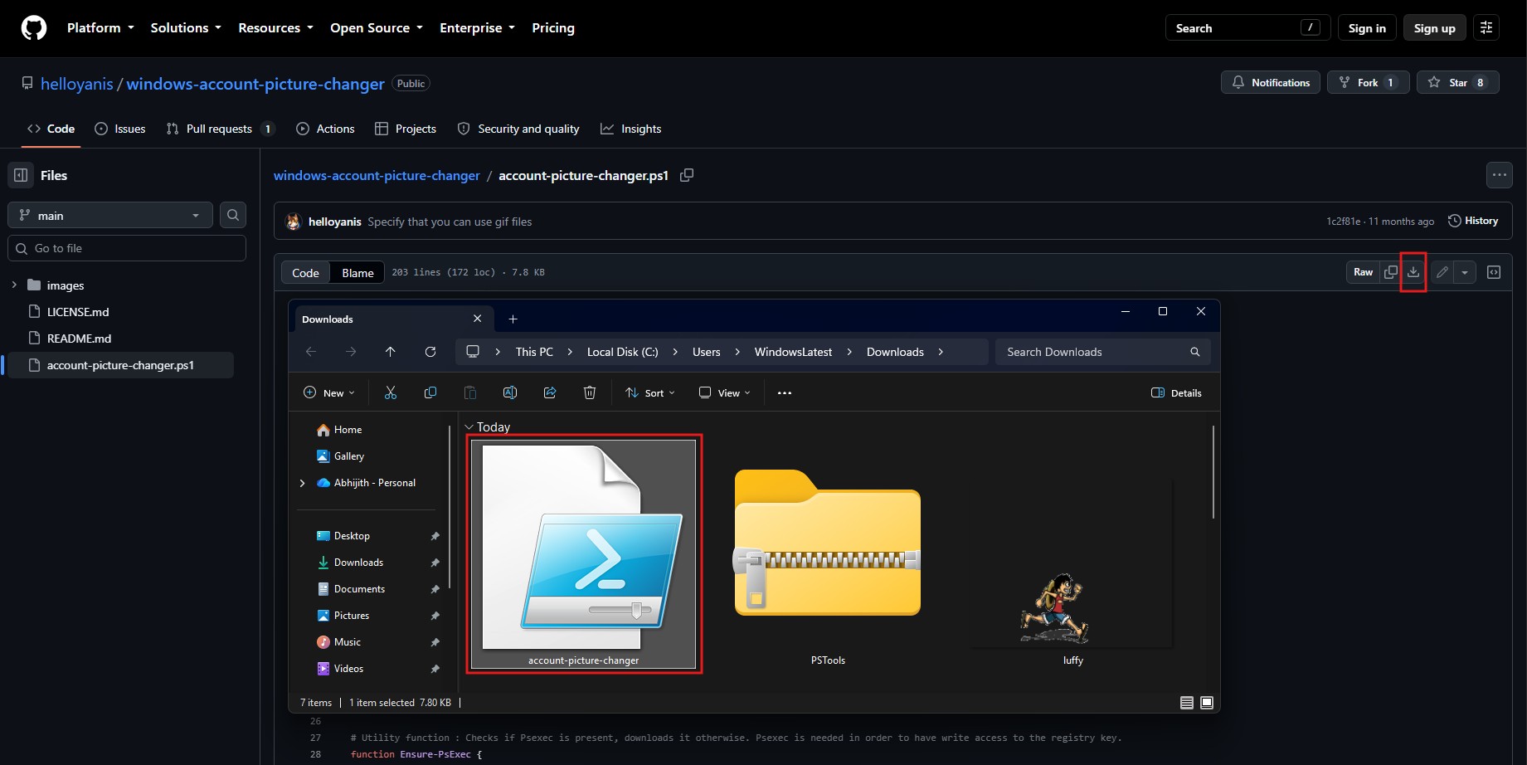The image size is (1527, 765).
Task: Open the symbols panel icon
Action: click(x=1494, y=272)
